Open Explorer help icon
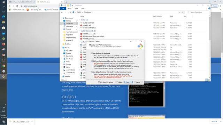Image resolution: width=223 pixels, height=125 pixels. (x=209, y=8)
